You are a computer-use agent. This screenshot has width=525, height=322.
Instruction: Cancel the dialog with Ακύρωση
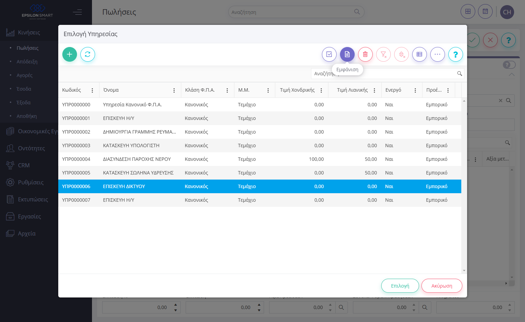(442, 286)
